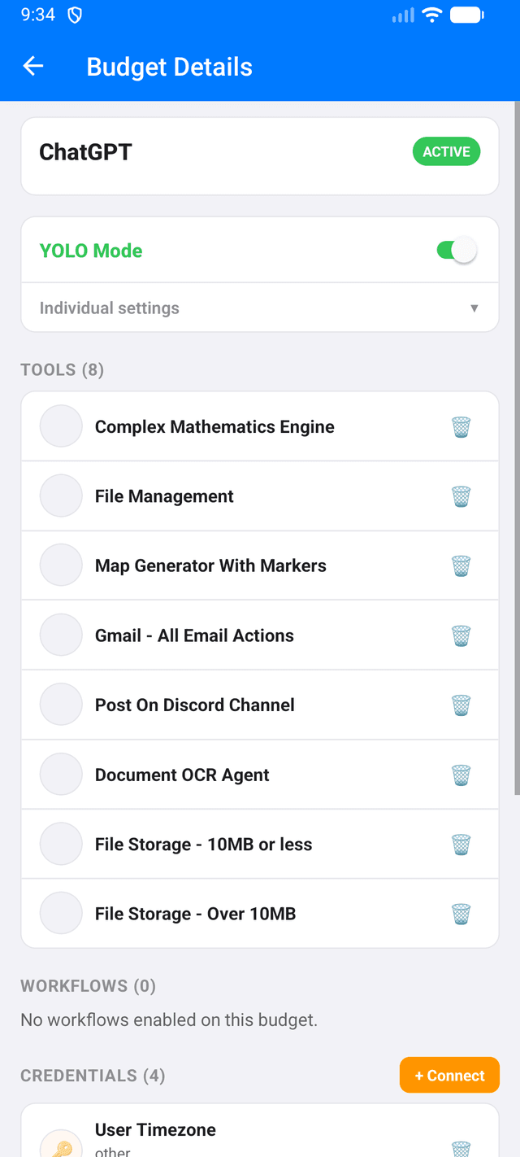Remove the Document OCR Agent tool
This screenshot has width=520, height=1157.
(461, 775)
